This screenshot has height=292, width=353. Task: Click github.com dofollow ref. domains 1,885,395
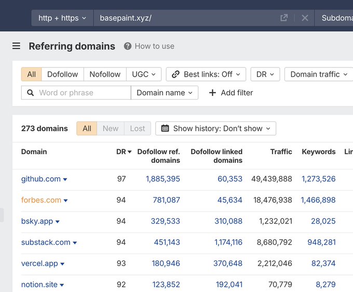tap(163, 179)
